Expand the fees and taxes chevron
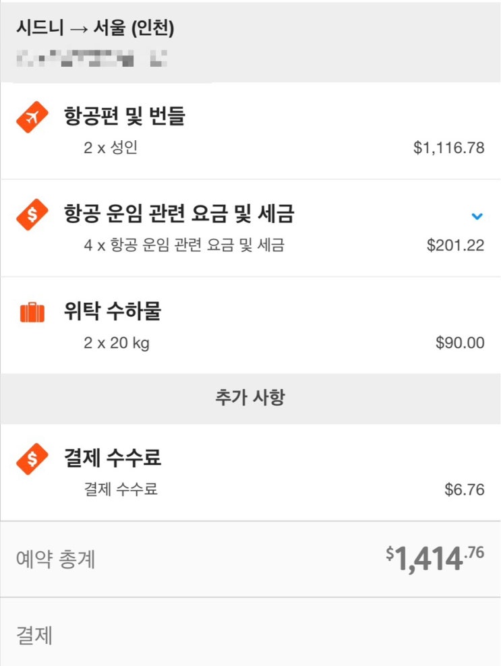This screenshot has width=501, height=666. click(477, 216)
